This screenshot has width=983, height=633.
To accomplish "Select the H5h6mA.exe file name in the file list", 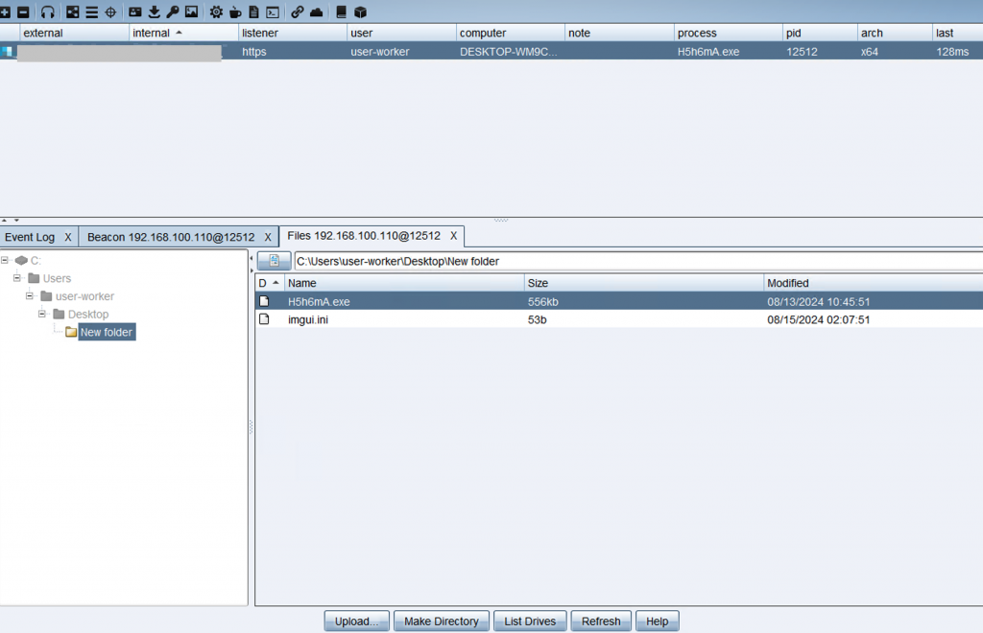I will (319, 302).
